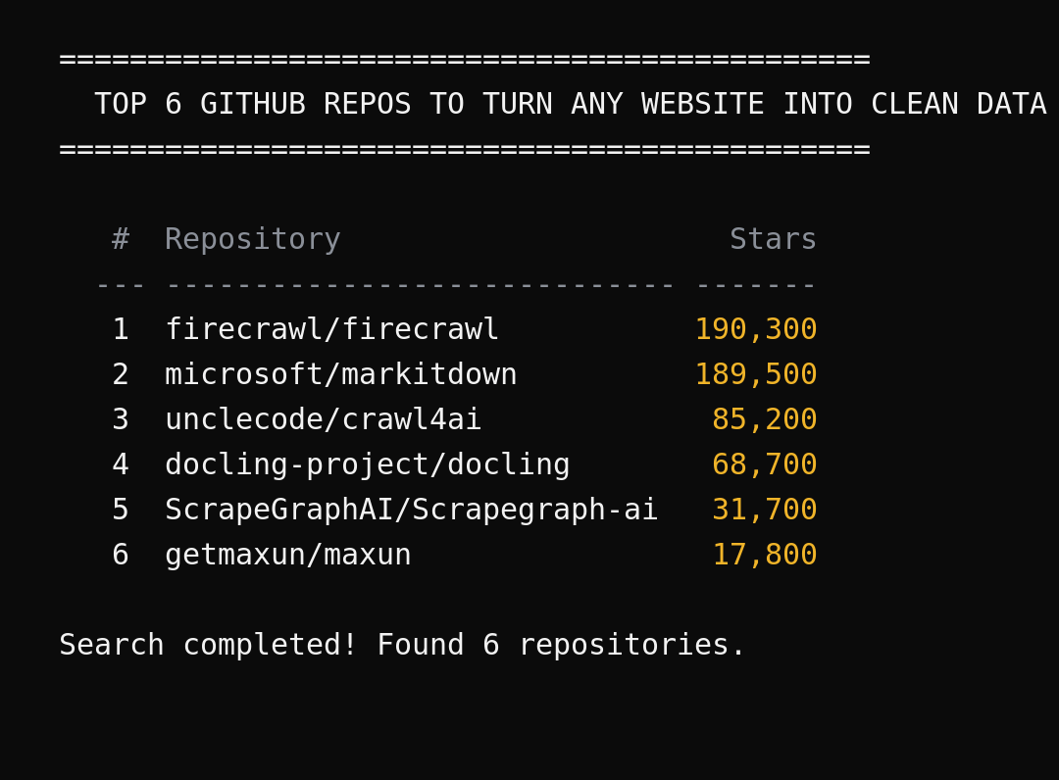Viewport: 1059px width, 780px height.
Task: Click the line "Search completed! Found 6 repositories."
Action: [402, 645]
